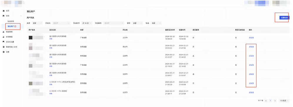Open the 互动类型 请选择 dropdown
The image size is (293, 107).
coord(114,23)
